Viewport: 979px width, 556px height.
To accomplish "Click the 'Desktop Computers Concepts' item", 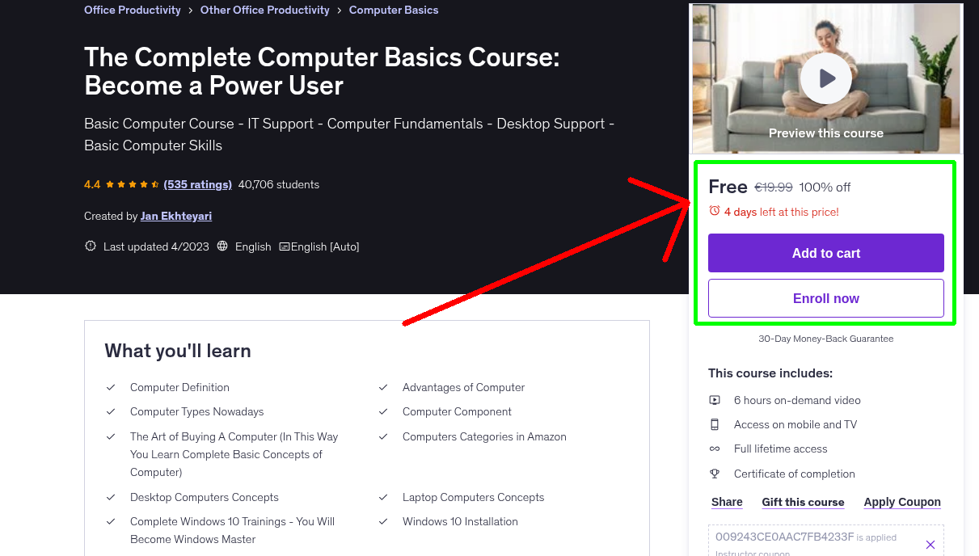I will point(204,497).
